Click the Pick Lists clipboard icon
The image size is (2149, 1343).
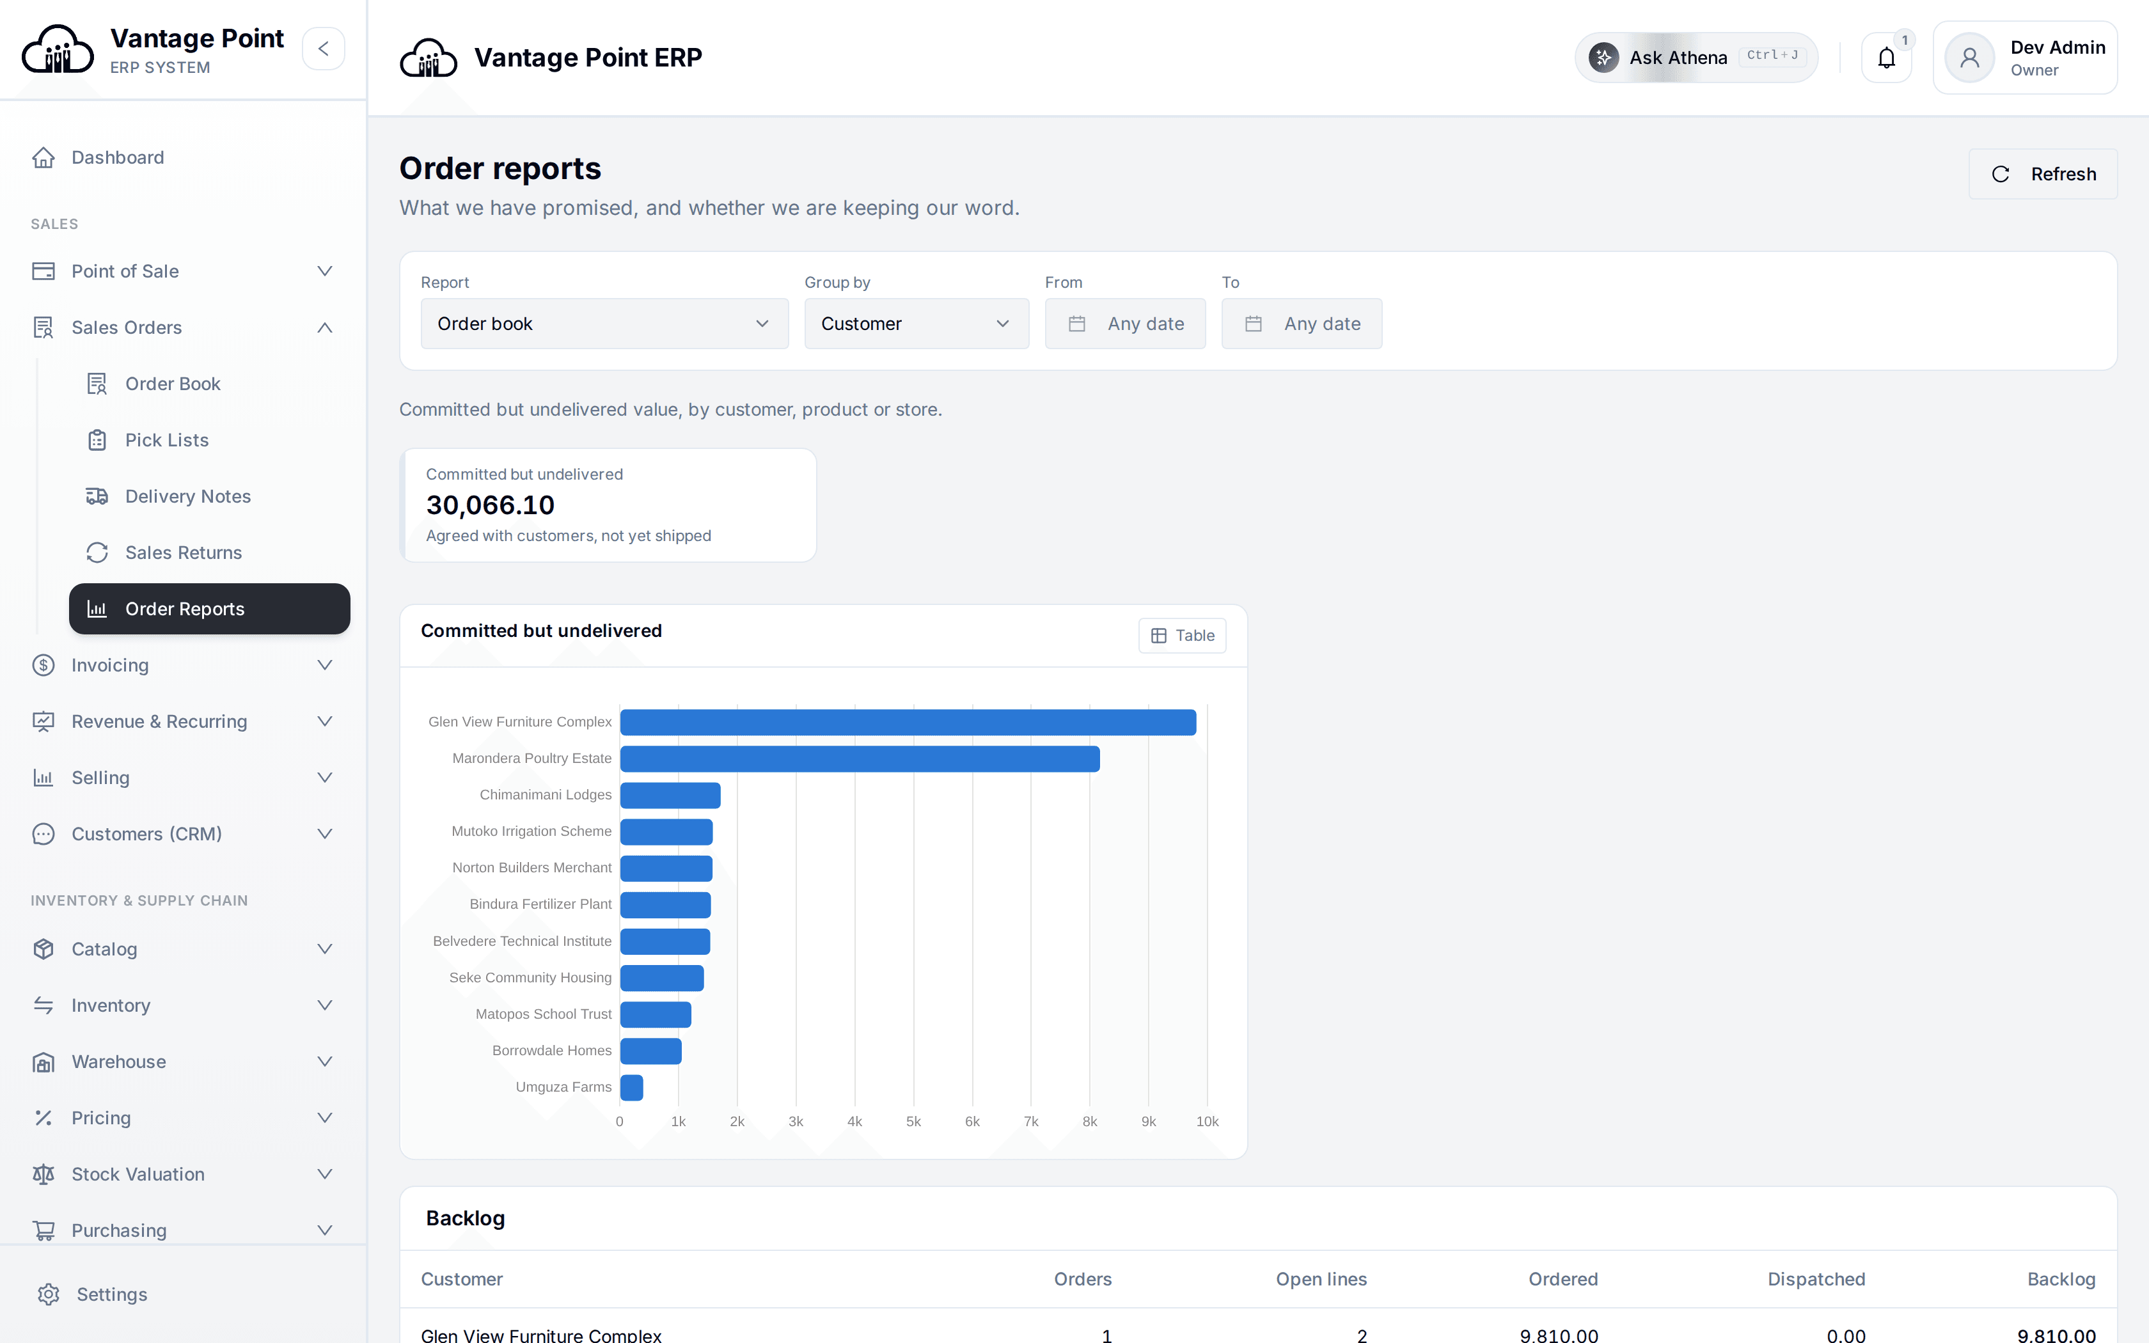[x=97, y=440]
